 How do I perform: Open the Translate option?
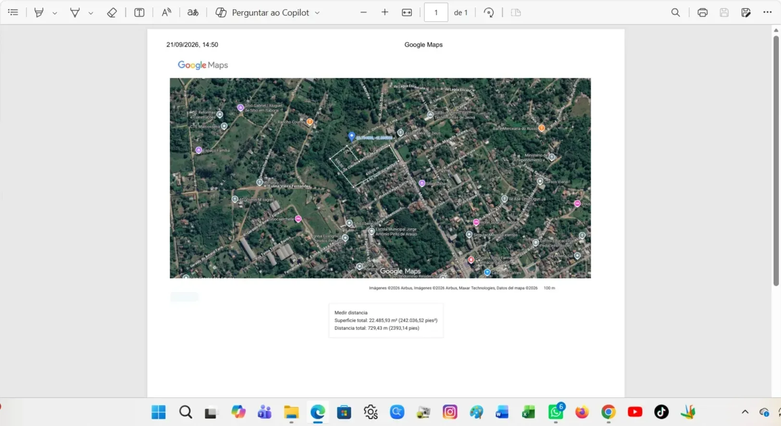coord(193,12)
